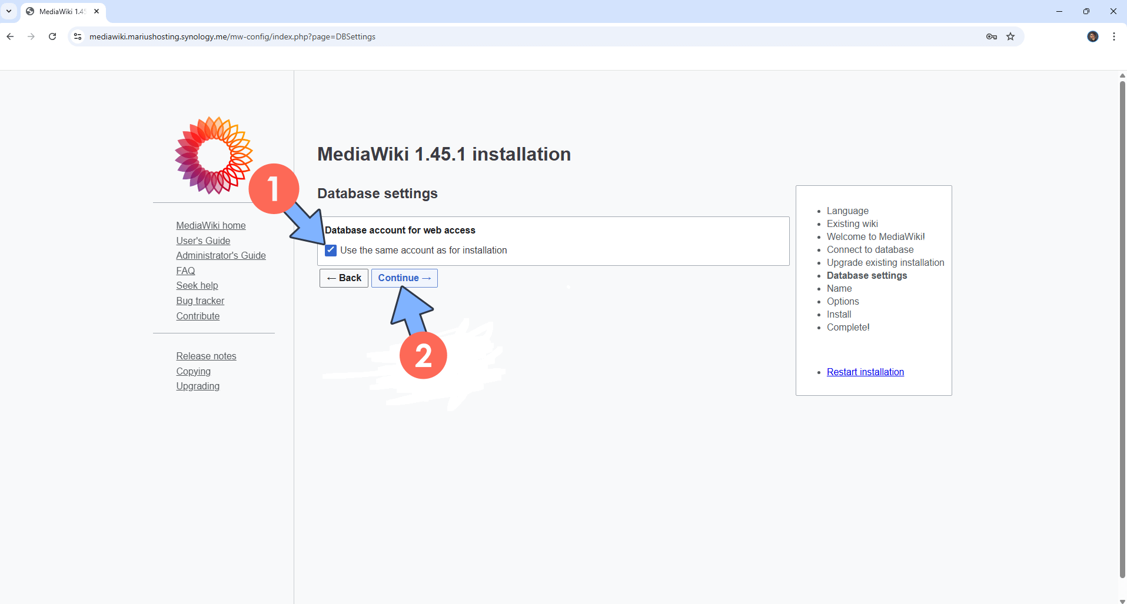Click the Continue arrow button
1127x604 pixels.
[x=404, y=278]
